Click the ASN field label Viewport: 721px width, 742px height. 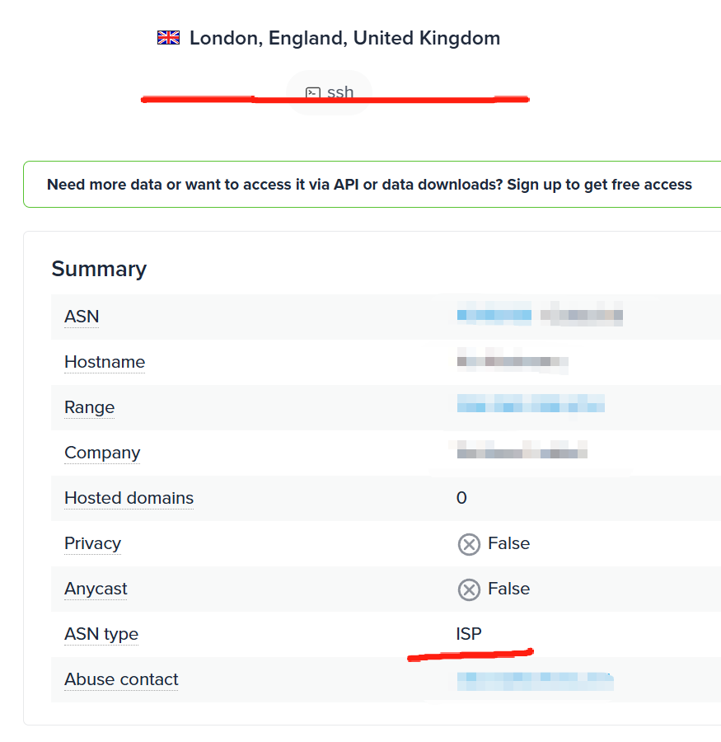[x=82, y=317]
